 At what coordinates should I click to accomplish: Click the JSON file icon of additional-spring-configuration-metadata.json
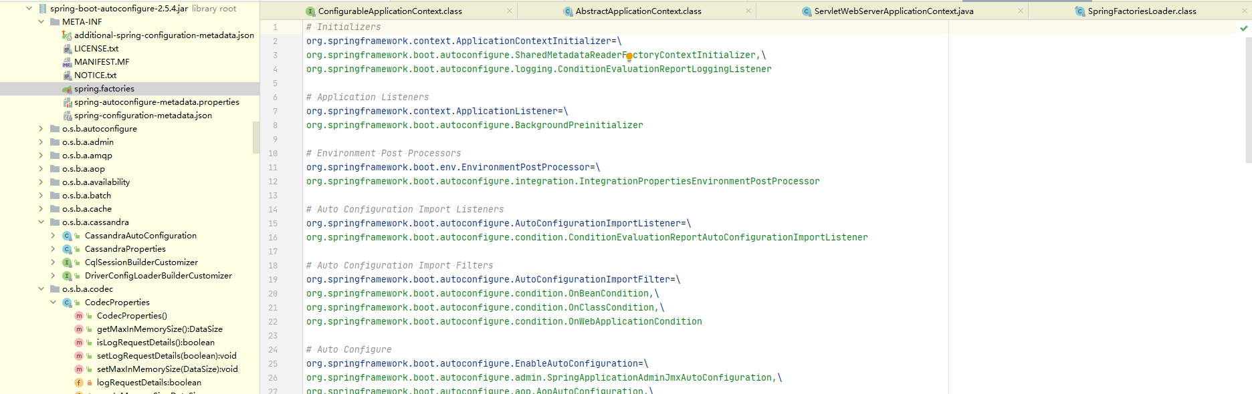pyautogui.click(x=67, y=35)
